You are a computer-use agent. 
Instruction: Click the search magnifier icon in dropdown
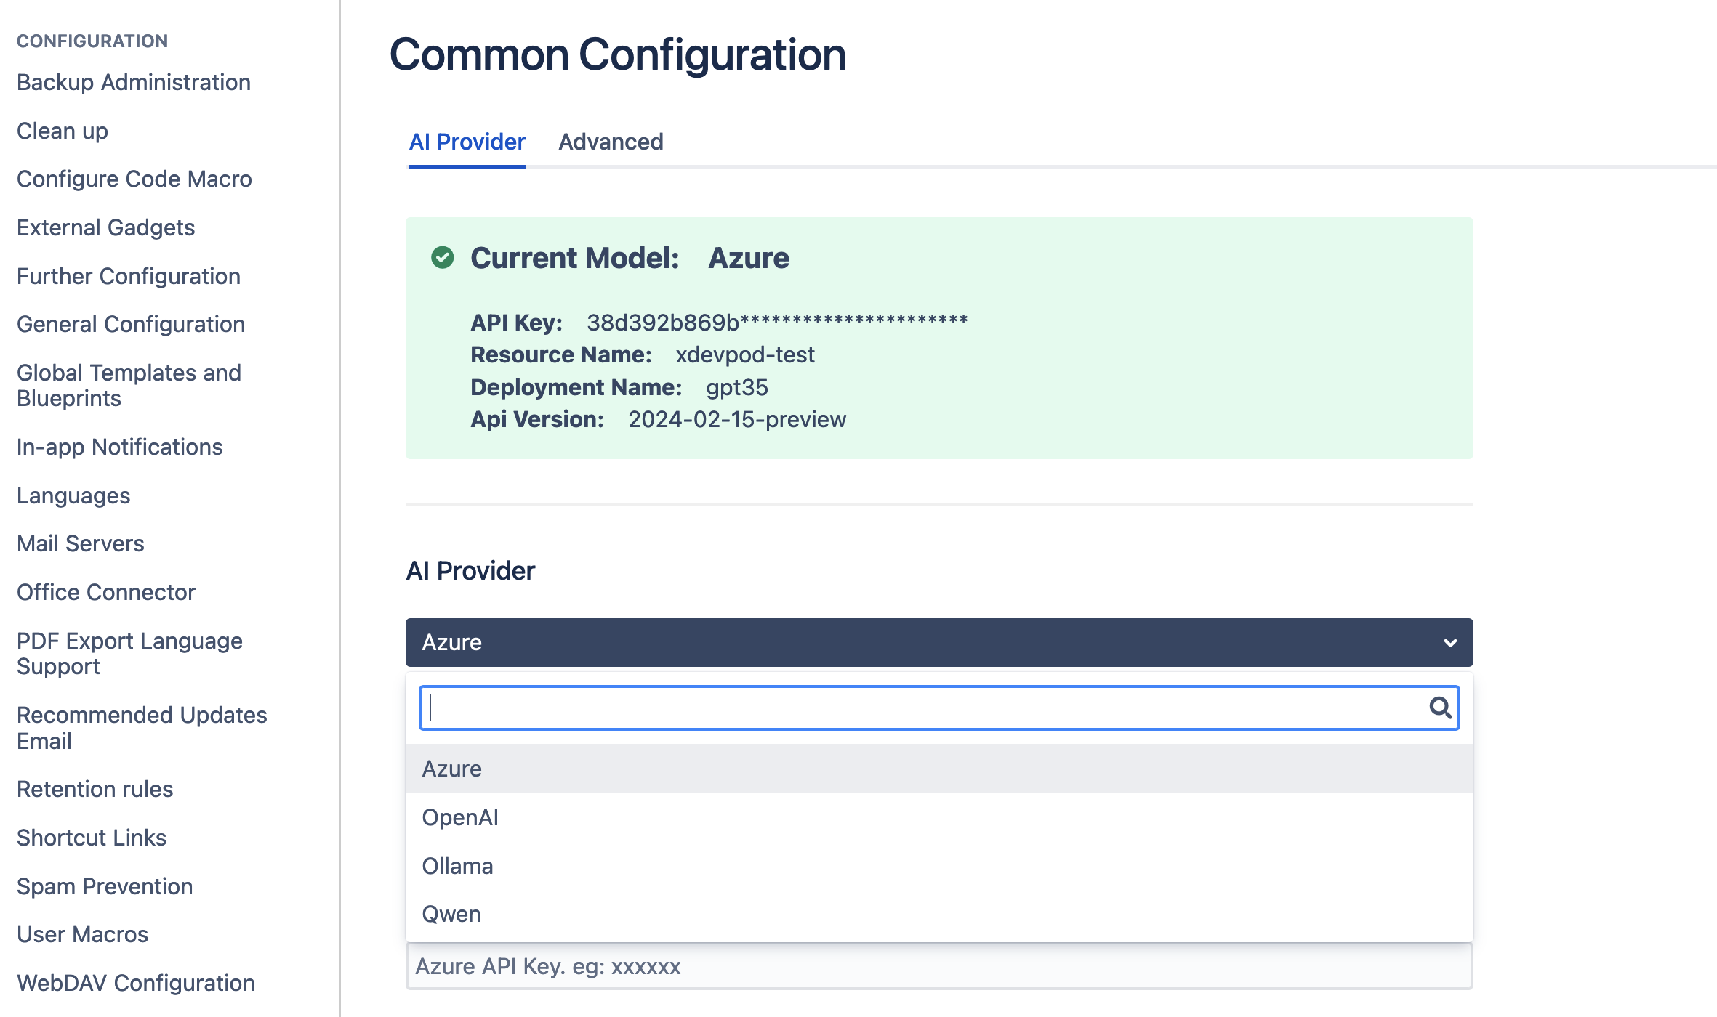1440,708
